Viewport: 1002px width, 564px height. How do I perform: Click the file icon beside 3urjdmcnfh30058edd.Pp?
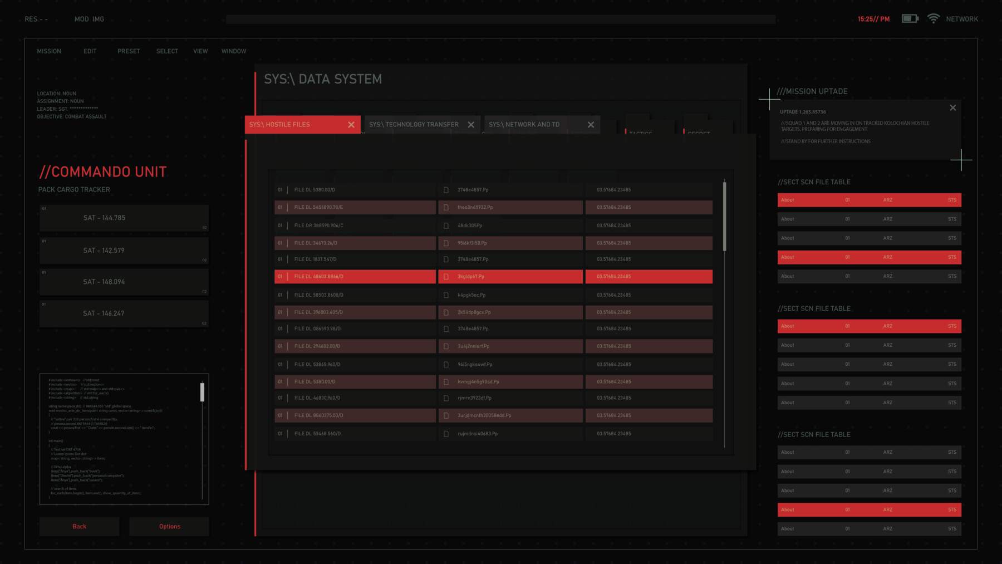tap(446, 415)
